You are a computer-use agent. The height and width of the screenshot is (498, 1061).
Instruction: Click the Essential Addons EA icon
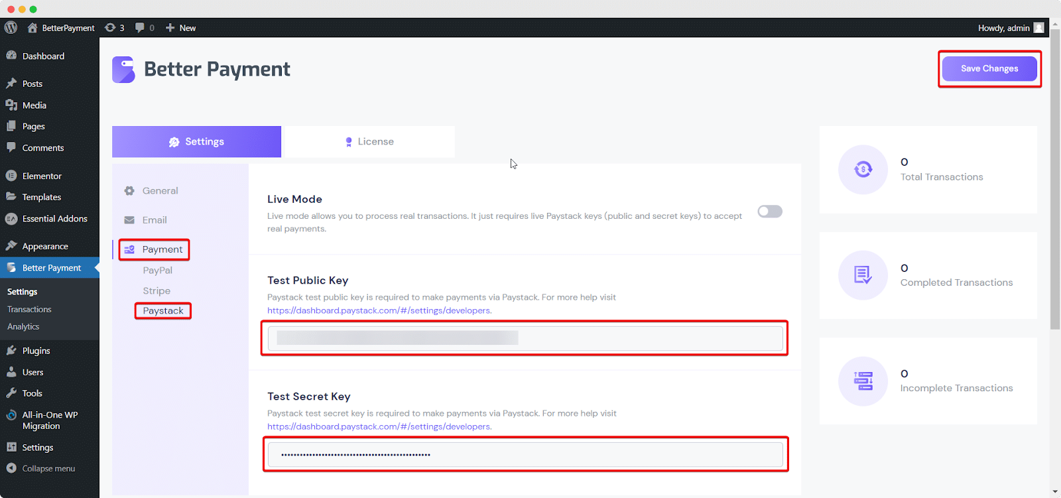[11, 219]
